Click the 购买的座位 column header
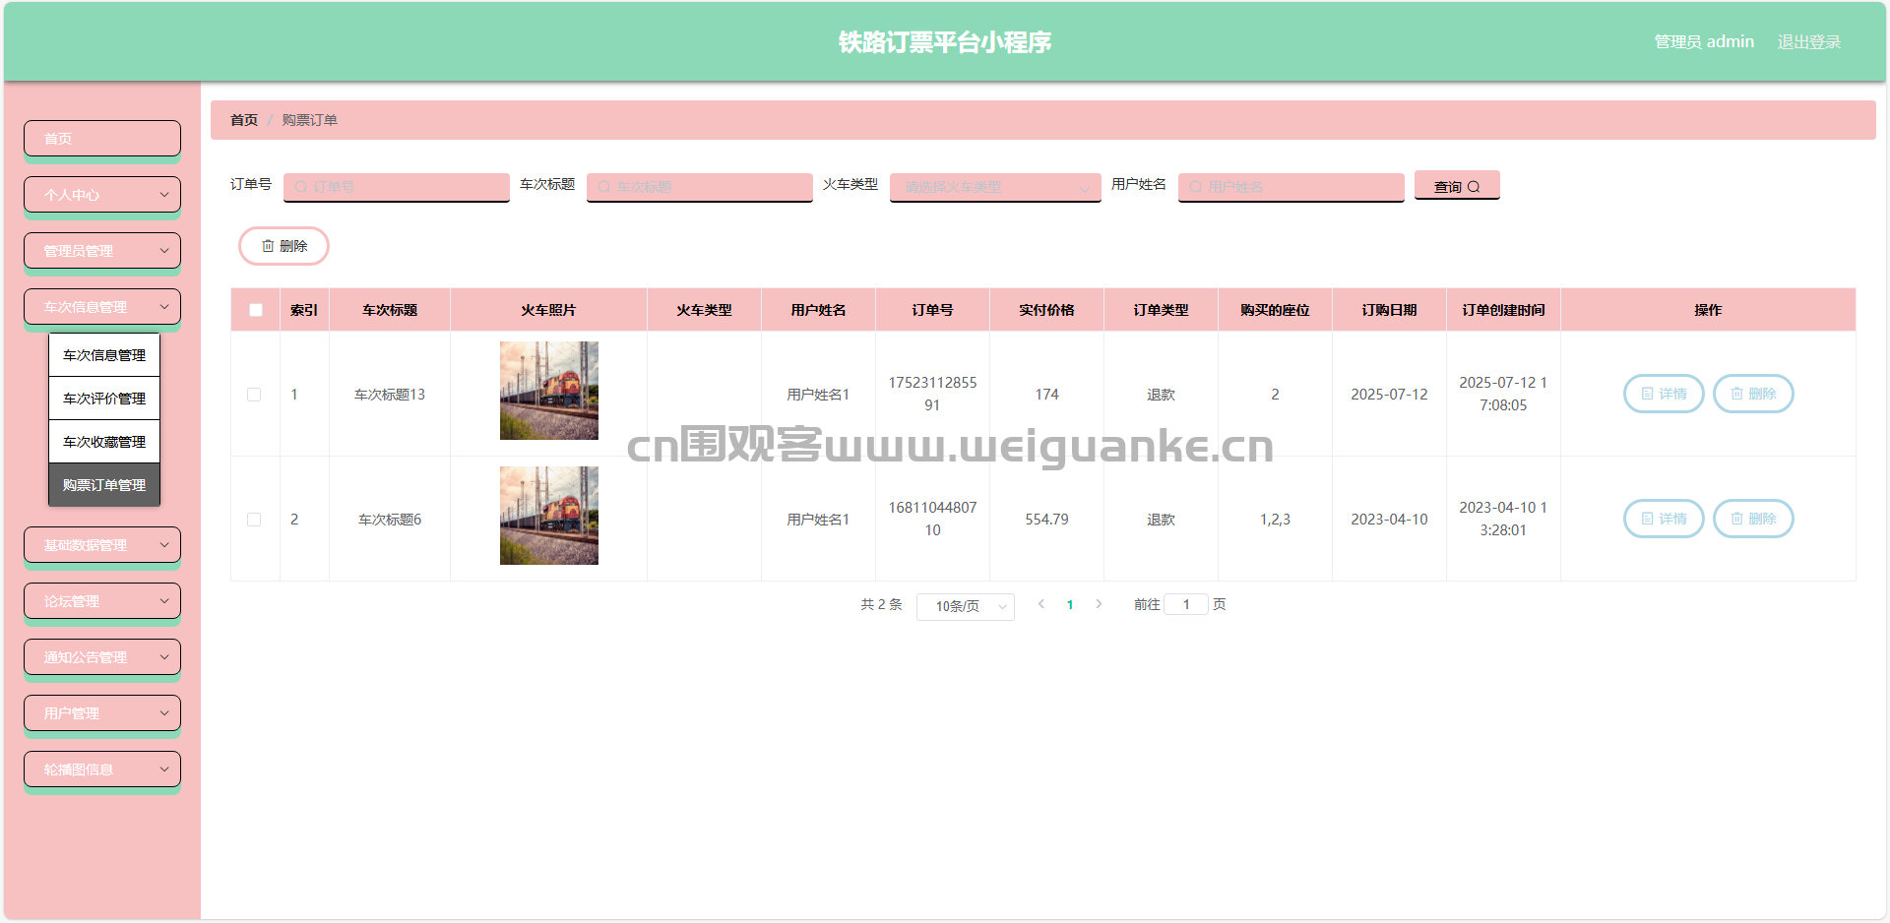 click(x=1275, y=310)
